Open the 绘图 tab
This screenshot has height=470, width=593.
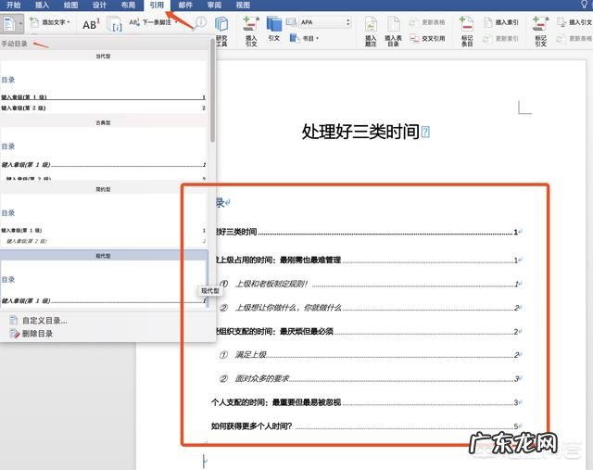[70, 5]
